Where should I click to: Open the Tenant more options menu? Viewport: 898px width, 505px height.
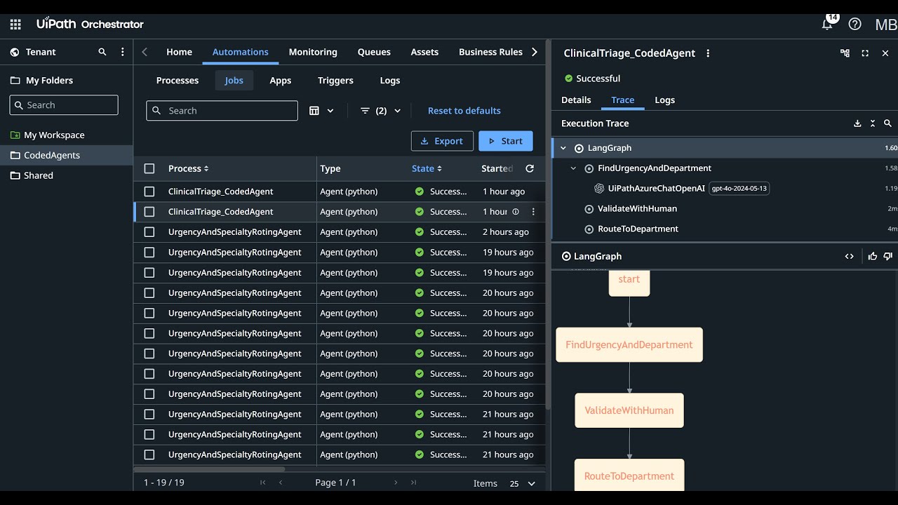tap(123, 52)
